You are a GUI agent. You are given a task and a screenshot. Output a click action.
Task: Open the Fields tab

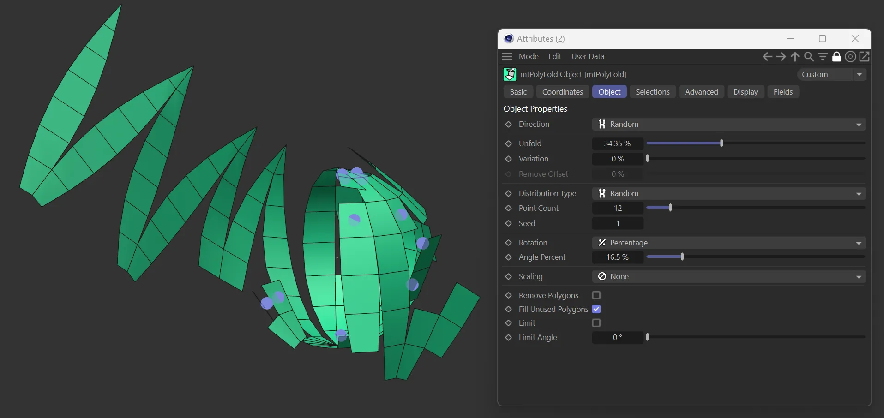pos(783,92)
